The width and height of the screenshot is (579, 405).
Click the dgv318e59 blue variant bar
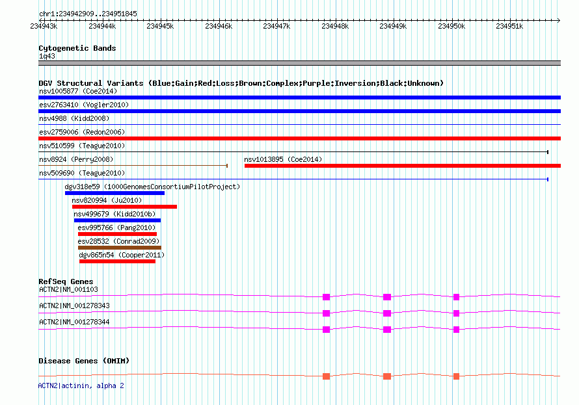click(115, 193)
